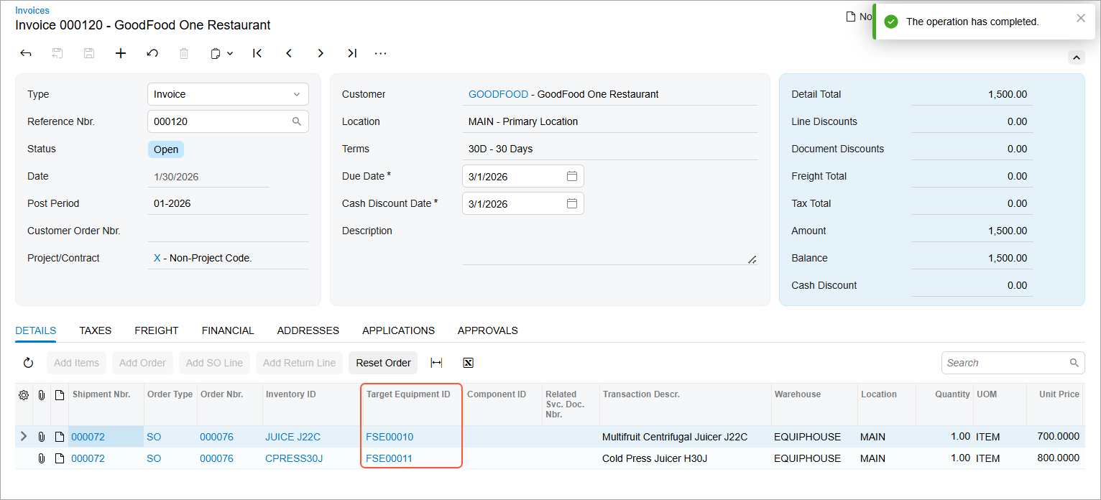Navigate to the next invoice record
This screenshot has height=500, width=1101.
321,53
